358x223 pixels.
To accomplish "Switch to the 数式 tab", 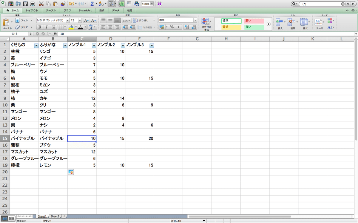I will pos(102,10).
